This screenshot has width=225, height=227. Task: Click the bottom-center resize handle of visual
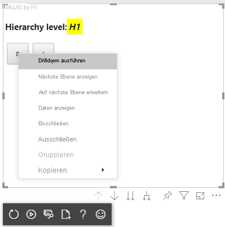click(113, 187)
